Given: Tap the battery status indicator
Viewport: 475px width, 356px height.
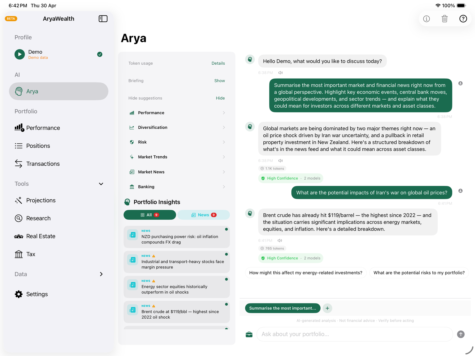Looking at the screenshot, I should 461,6.
